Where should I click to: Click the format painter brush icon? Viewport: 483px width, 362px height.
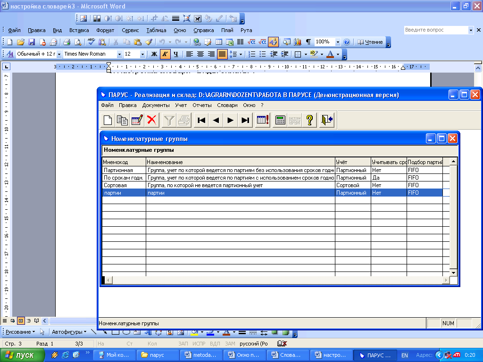point(149,42)
